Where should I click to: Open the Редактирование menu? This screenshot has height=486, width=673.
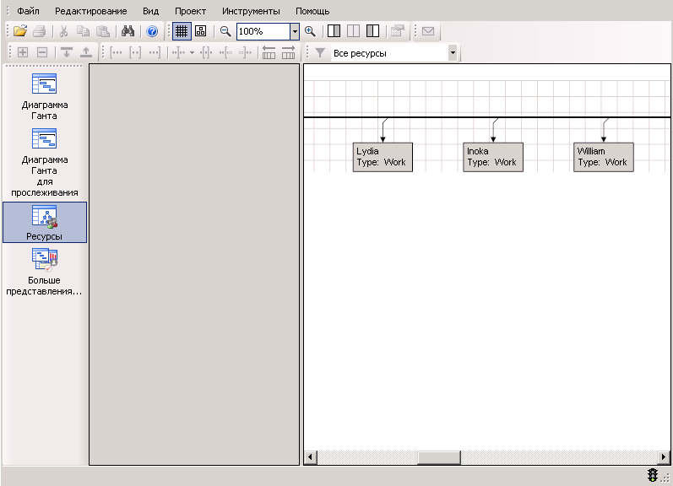click(91, 11)
